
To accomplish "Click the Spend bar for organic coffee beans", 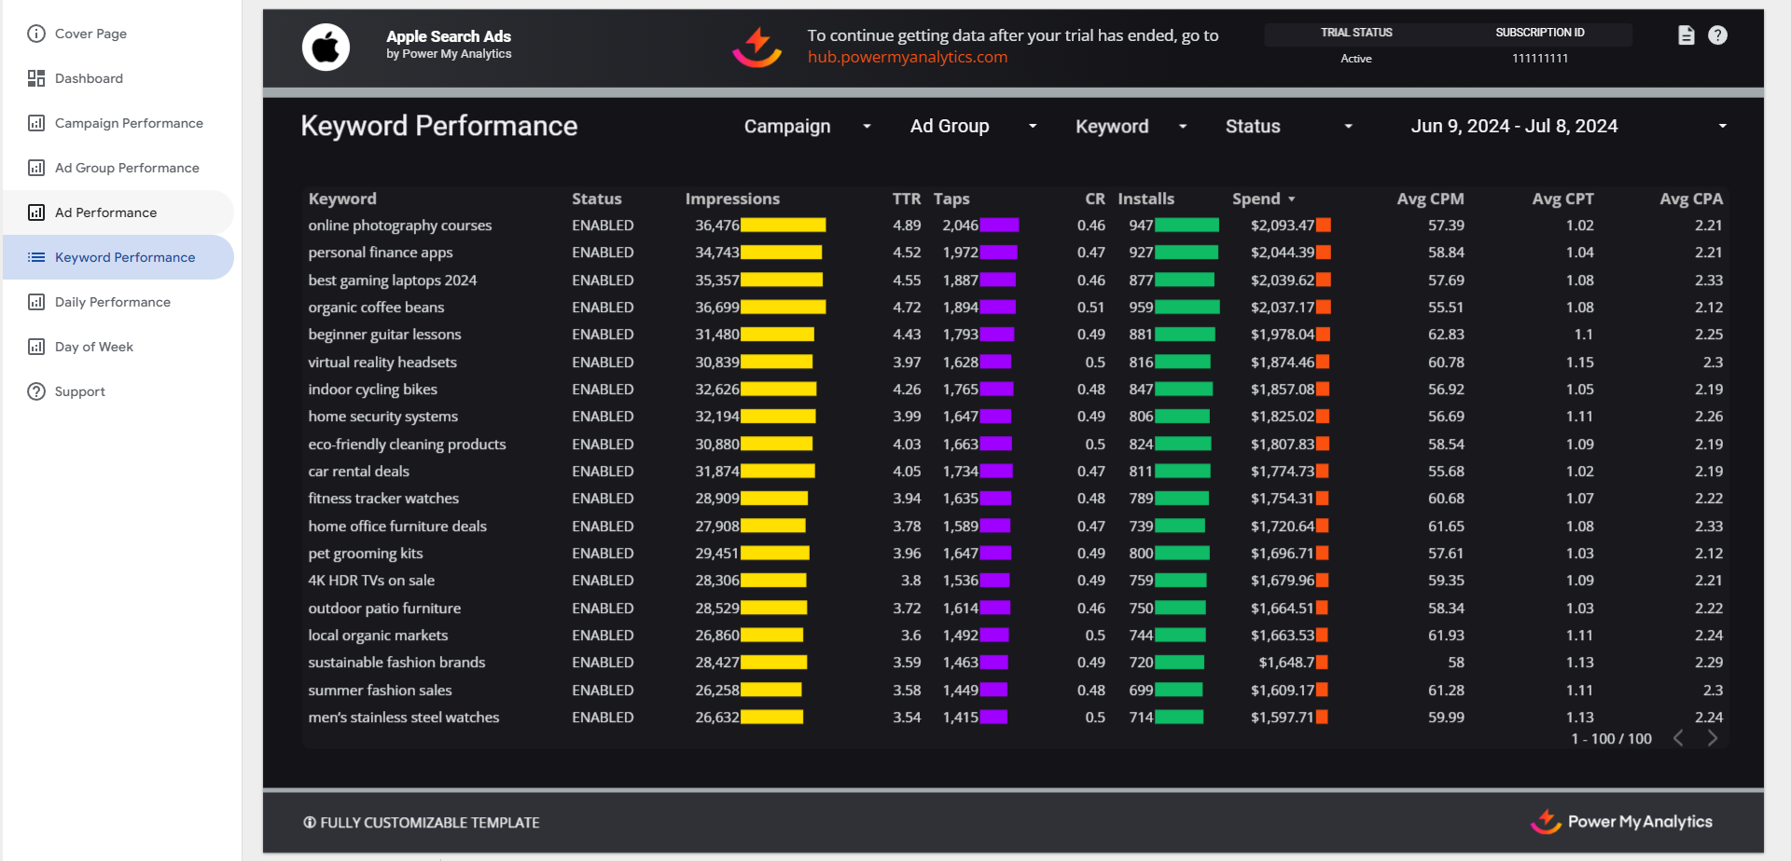I will click(1323, 307).
